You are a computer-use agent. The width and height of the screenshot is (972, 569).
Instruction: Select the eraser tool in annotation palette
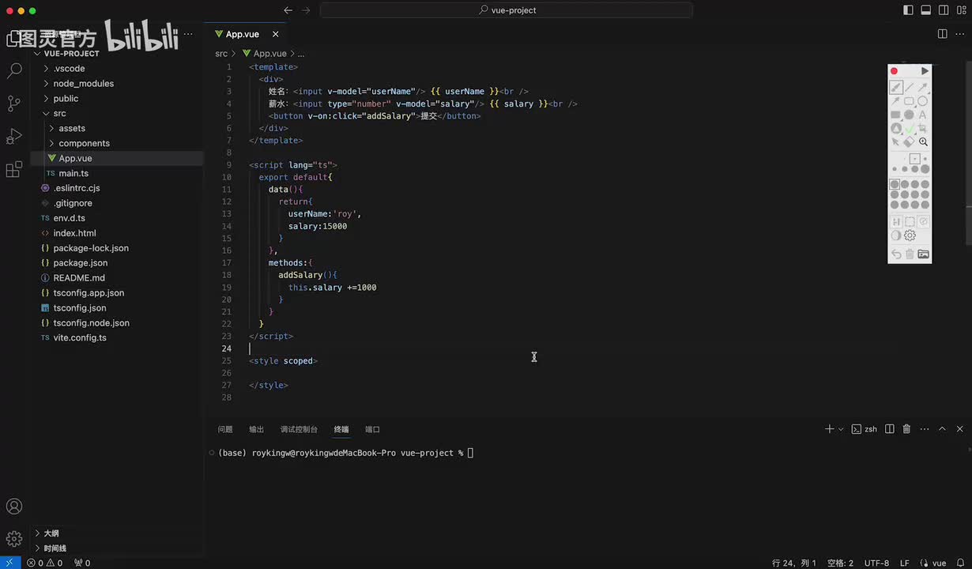[909, 141]
